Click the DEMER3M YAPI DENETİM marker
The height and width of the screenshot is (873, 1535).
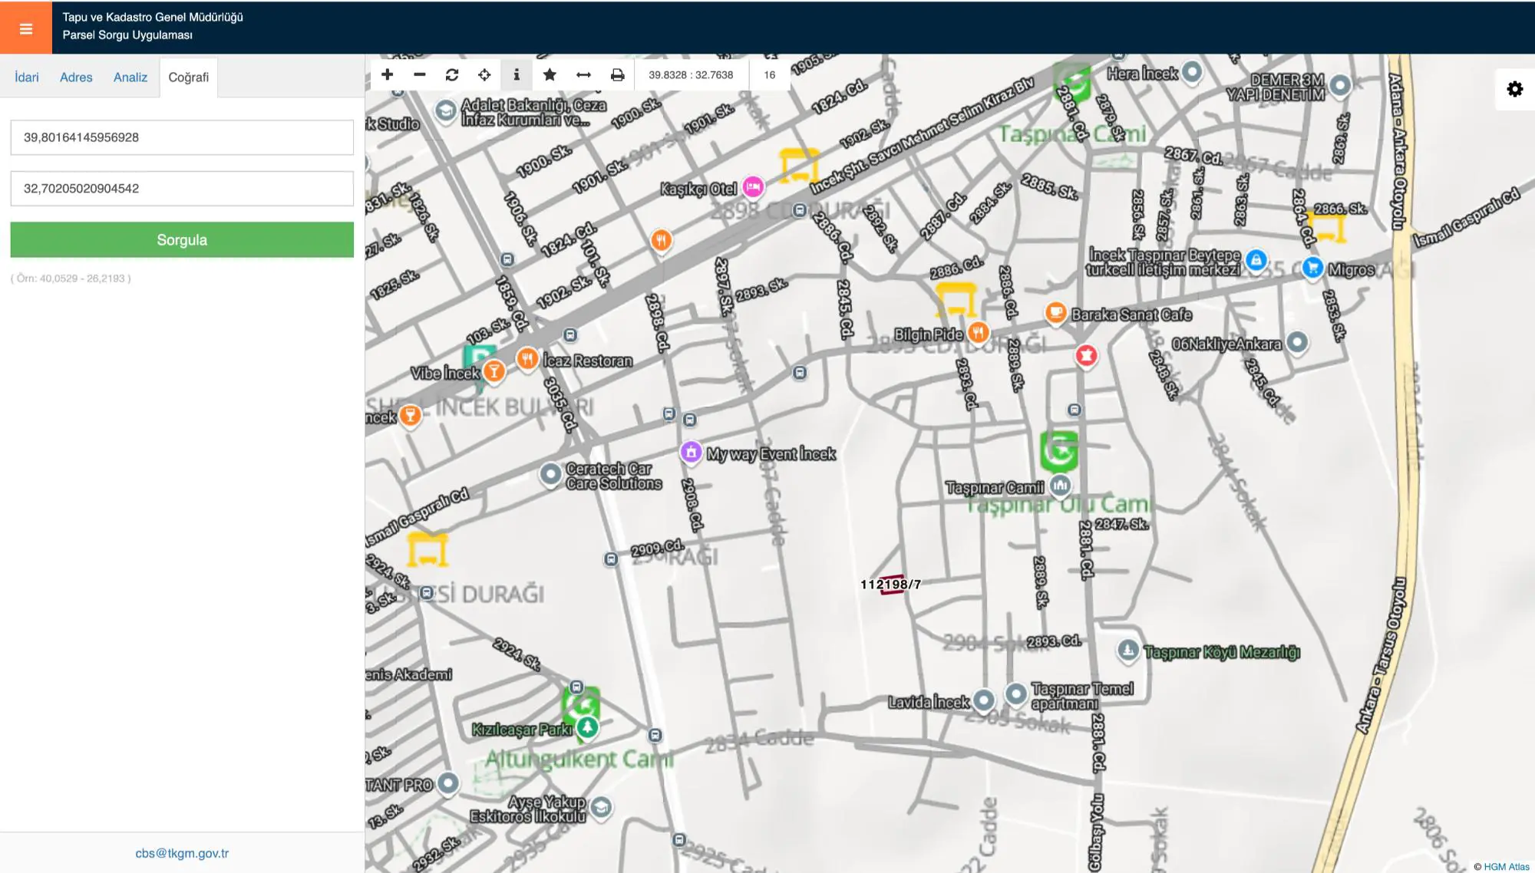(1340, 85)
